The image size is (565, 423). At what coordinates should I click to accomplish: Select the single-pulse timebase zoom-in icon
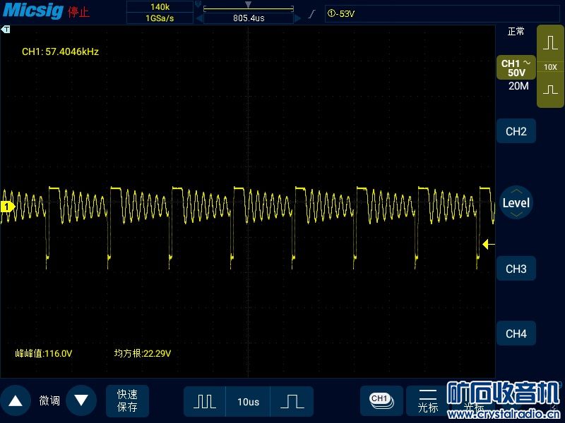pyautogui.click(x=292, y=401)
